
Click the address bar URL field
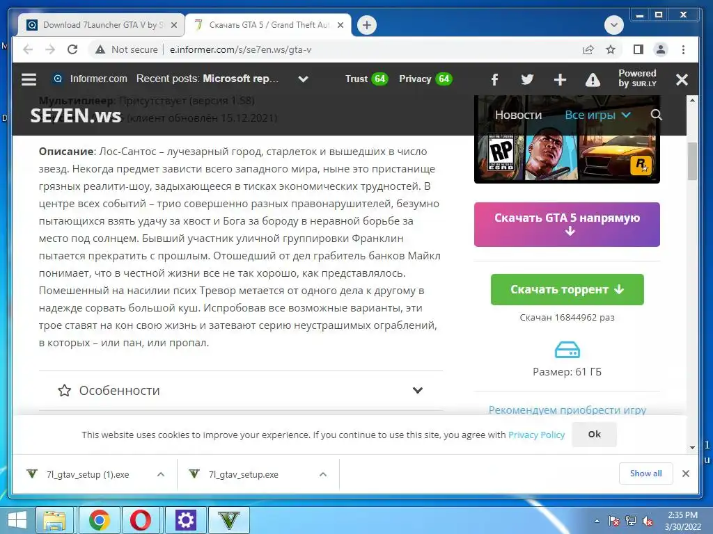(240, 49)
